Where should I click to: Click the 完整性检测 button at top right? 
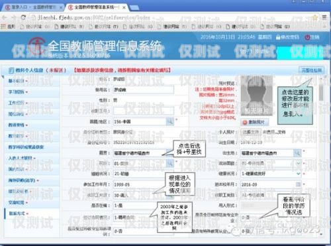311,70
